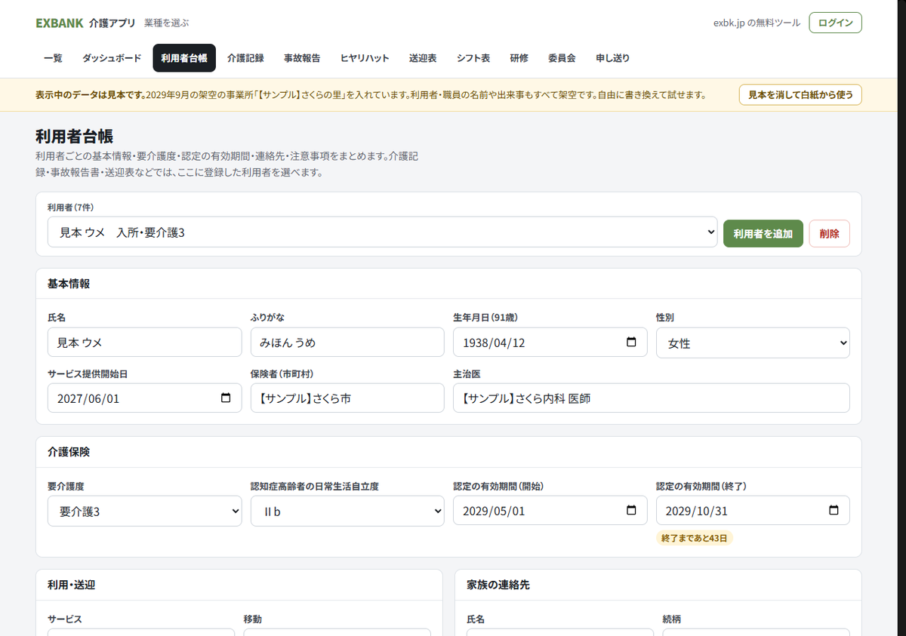Open calendar picker for サービス提供開始日
The image size is (906, 636).
click(226, 398)
